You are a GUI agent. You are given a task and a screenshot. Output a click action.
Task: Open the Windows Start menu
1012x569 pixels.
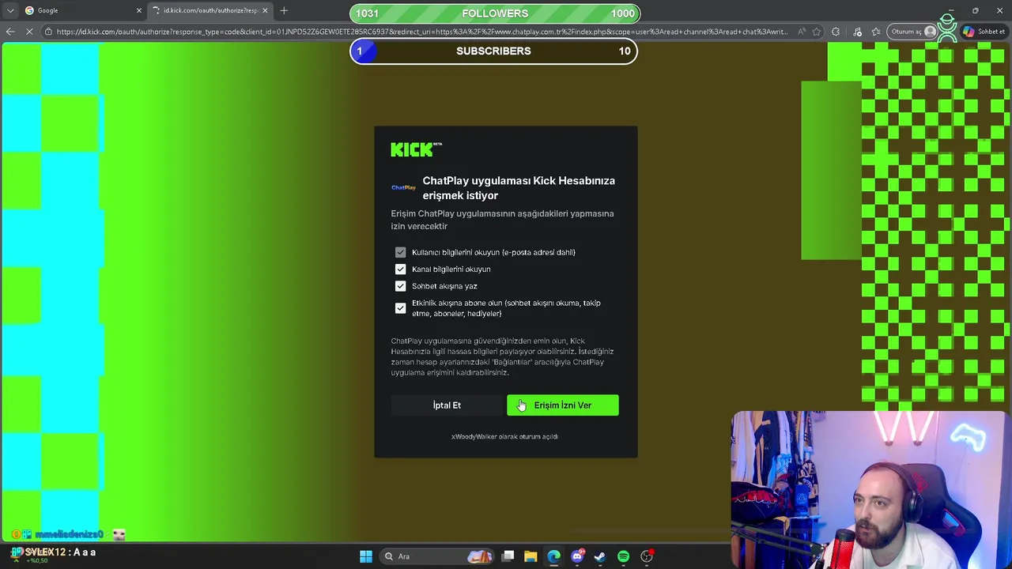(366, 556)
